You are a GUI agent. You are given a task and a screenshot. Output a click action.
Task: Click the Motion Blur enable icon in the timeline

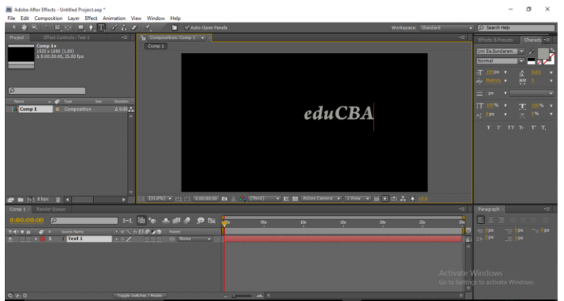pos(187,220)
